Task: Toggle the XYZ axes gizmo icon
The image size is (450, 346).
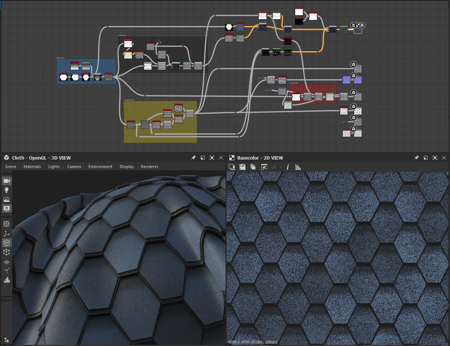Action: [7, 233]
